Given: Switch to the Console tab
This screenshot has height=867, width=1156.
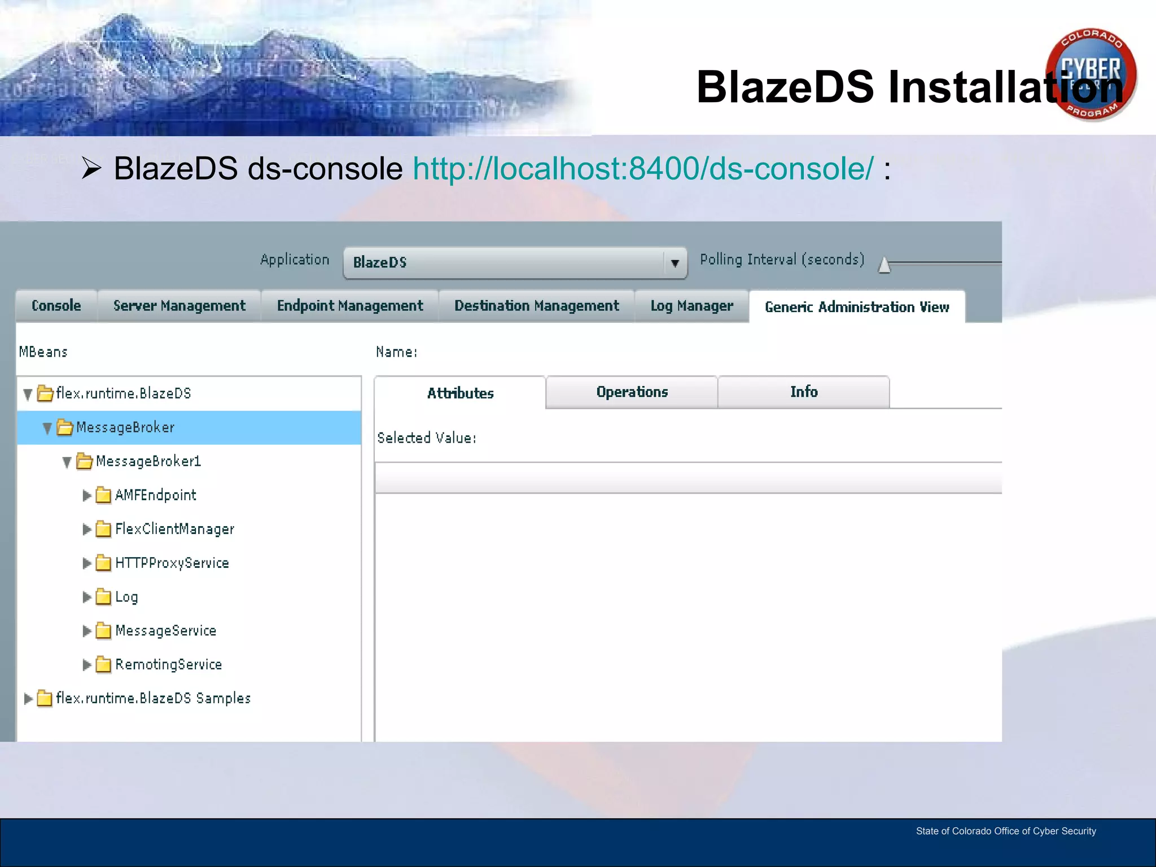Looking at the screenshot, I should [56, 305].
